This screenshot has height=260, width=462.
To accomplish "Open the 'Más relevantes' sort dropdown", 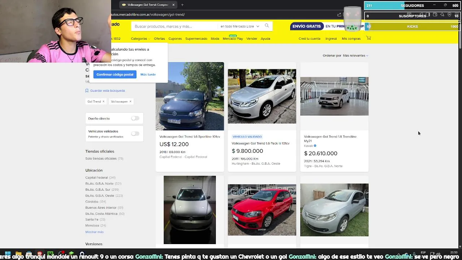I will click(356, 56).
